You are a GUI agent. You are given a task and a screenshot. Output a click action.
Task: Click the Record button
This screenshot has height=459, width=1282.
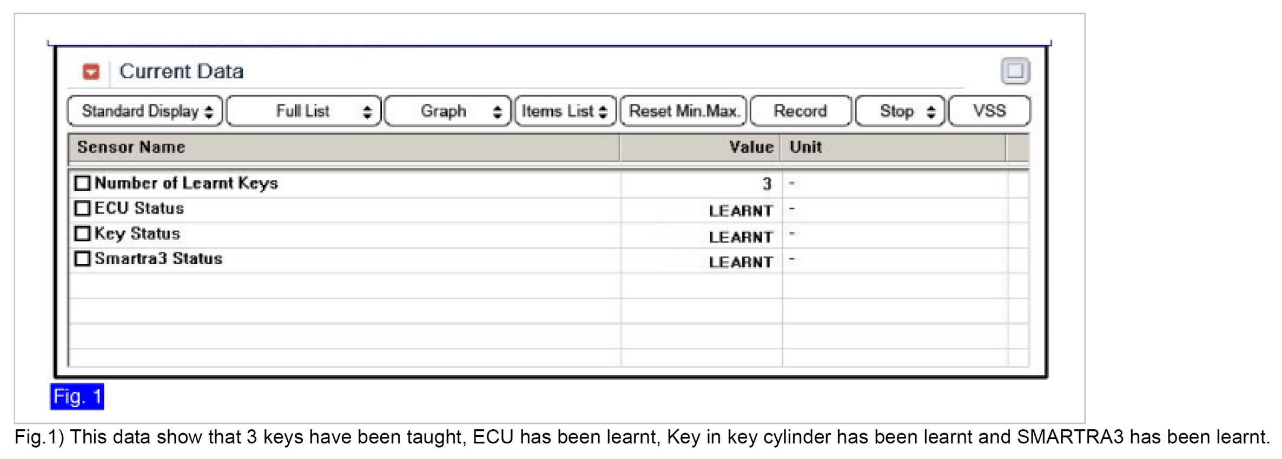coord(801,111)
